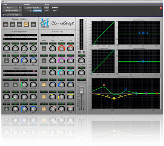
Task: Disable EQ band 6 button
Action: point(44,109)
